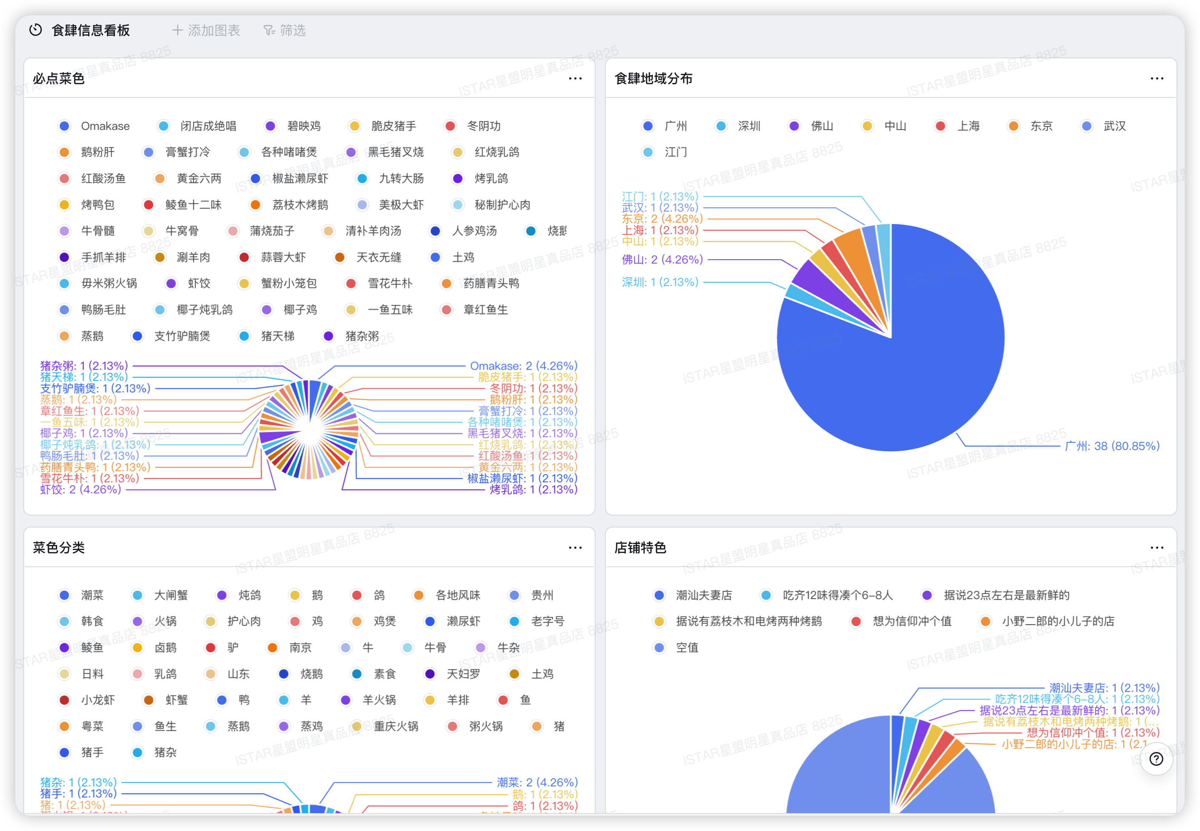Click the plus icon of 添加图表

coord(178,30)
